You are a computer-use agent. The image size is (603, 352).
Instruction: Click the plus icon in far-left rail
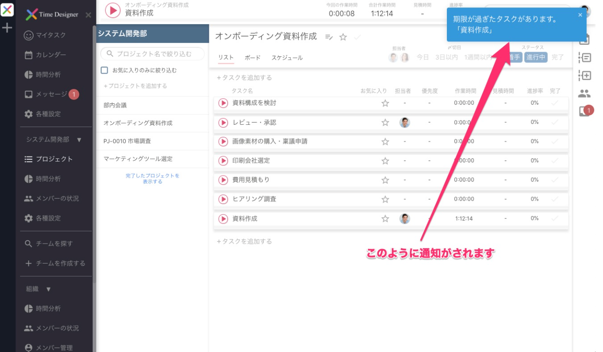coord(7,28)
